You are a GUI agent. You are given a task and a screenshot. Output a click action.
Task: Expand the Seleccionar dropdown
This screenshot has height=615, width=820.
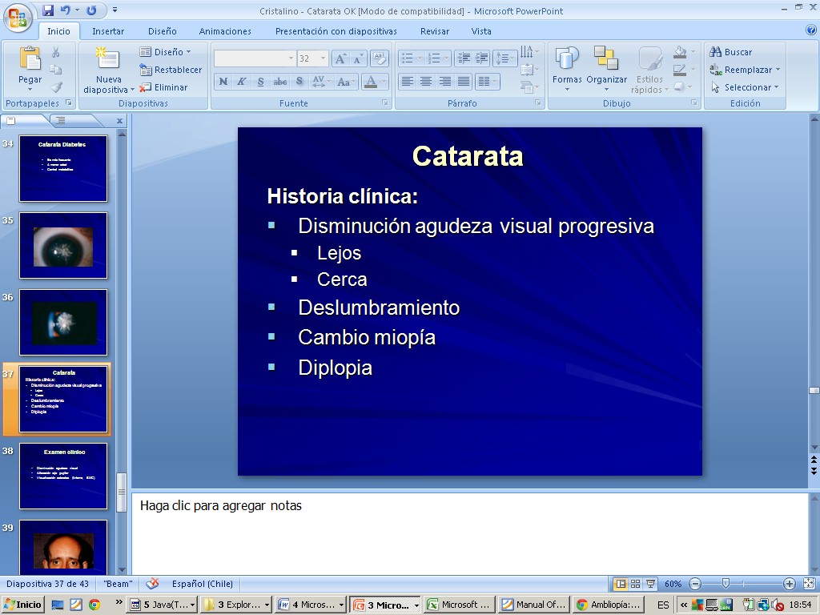pyautogui.click(x=746, y=87)
